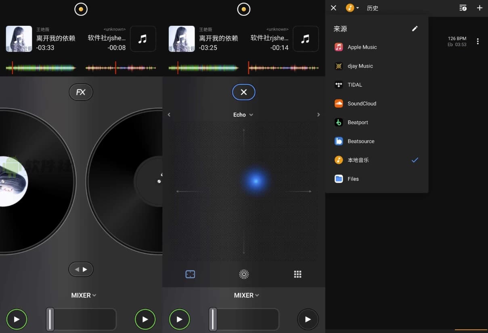Select the XY pad effect mode
The width and height of the screenshot is (488, 333).
190,274
